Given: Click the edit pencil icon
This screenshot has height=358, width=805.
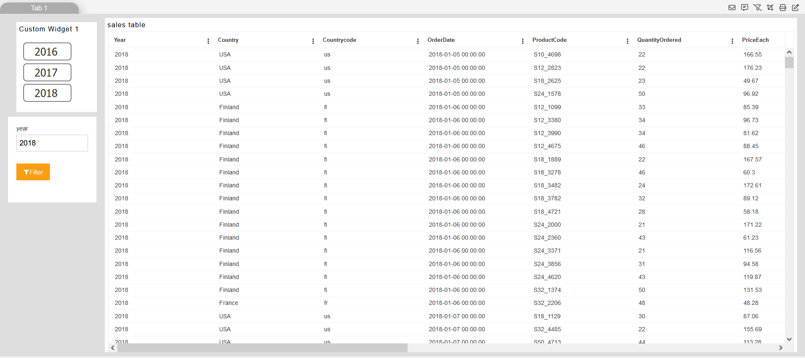Looking at the screenshot, I should point(795,8).
